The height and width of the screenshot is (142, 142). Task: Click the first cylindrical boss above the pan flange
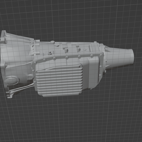pos(66,50)
